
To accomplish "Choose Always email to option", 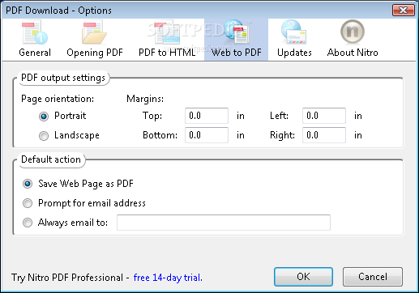I will (x=28, y=223).
